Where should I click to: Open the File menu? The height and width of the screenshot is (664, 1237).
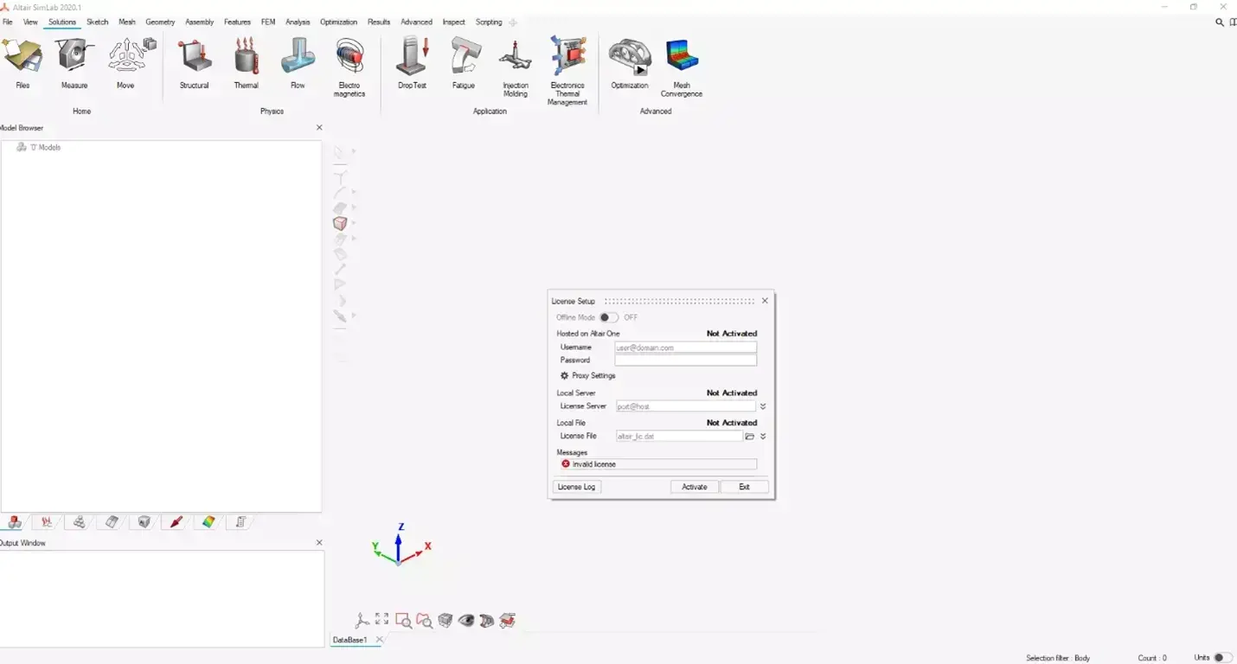tap(8, 22)
